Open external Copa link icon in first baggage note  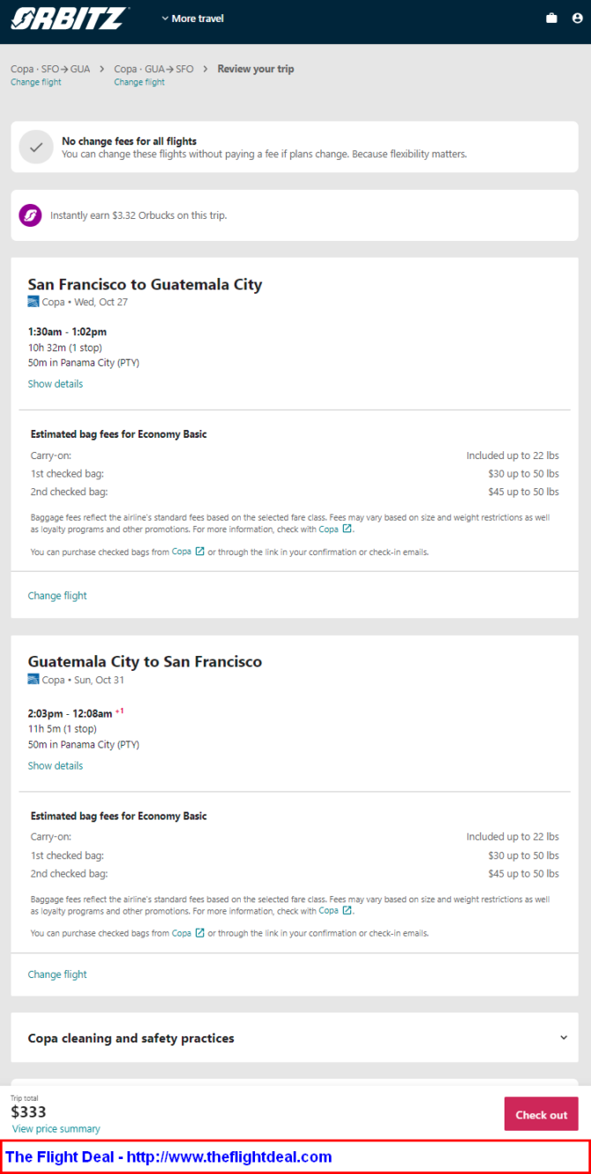(347, 530)
